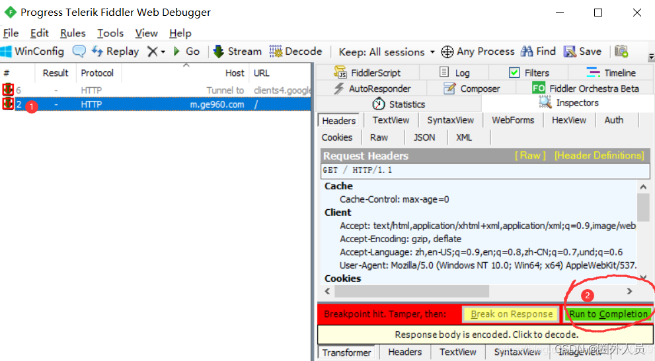
Task: Sort sessions by Protocol column header
Action: point(97,73)
